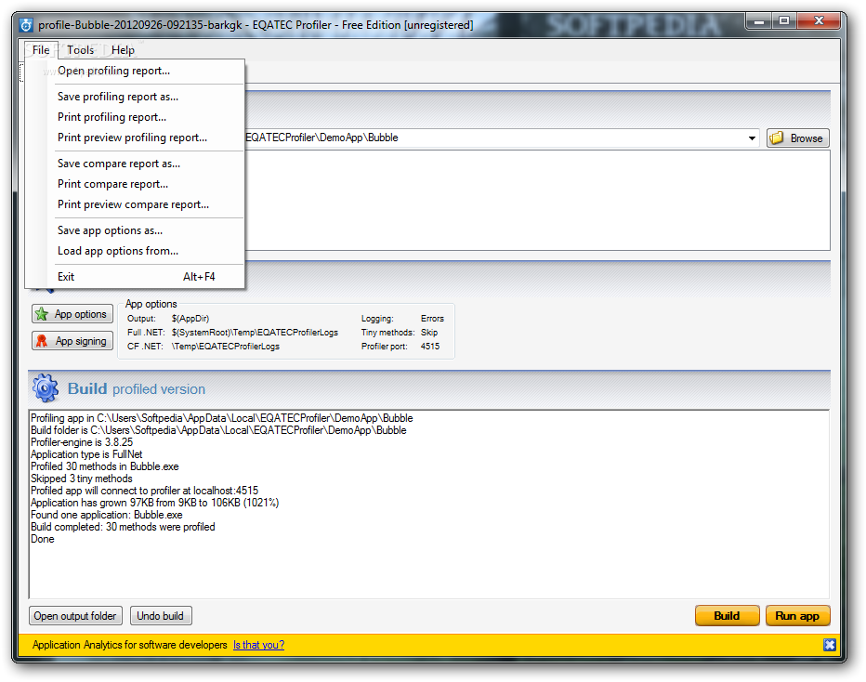Click the Build gear icon

pyautogui.click(x=46, y=387)
